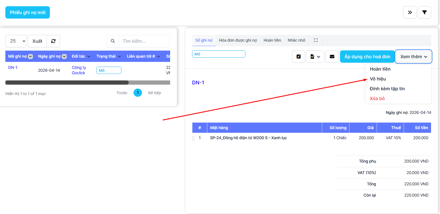Viewport: 440px width, 214px height.
Task: Sort by Ngày ghi nợ column arrow
Action: point(64,57)
